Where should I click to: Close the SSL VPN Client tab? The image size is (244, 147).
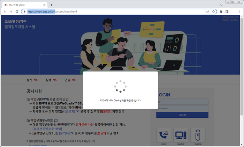44,5
